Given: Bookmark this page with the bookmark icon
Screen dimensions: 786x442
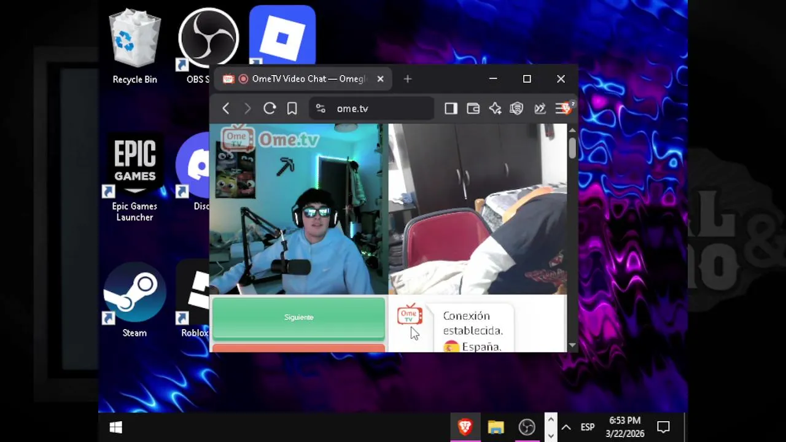Looking at the screenshot, I should (292, 109).
